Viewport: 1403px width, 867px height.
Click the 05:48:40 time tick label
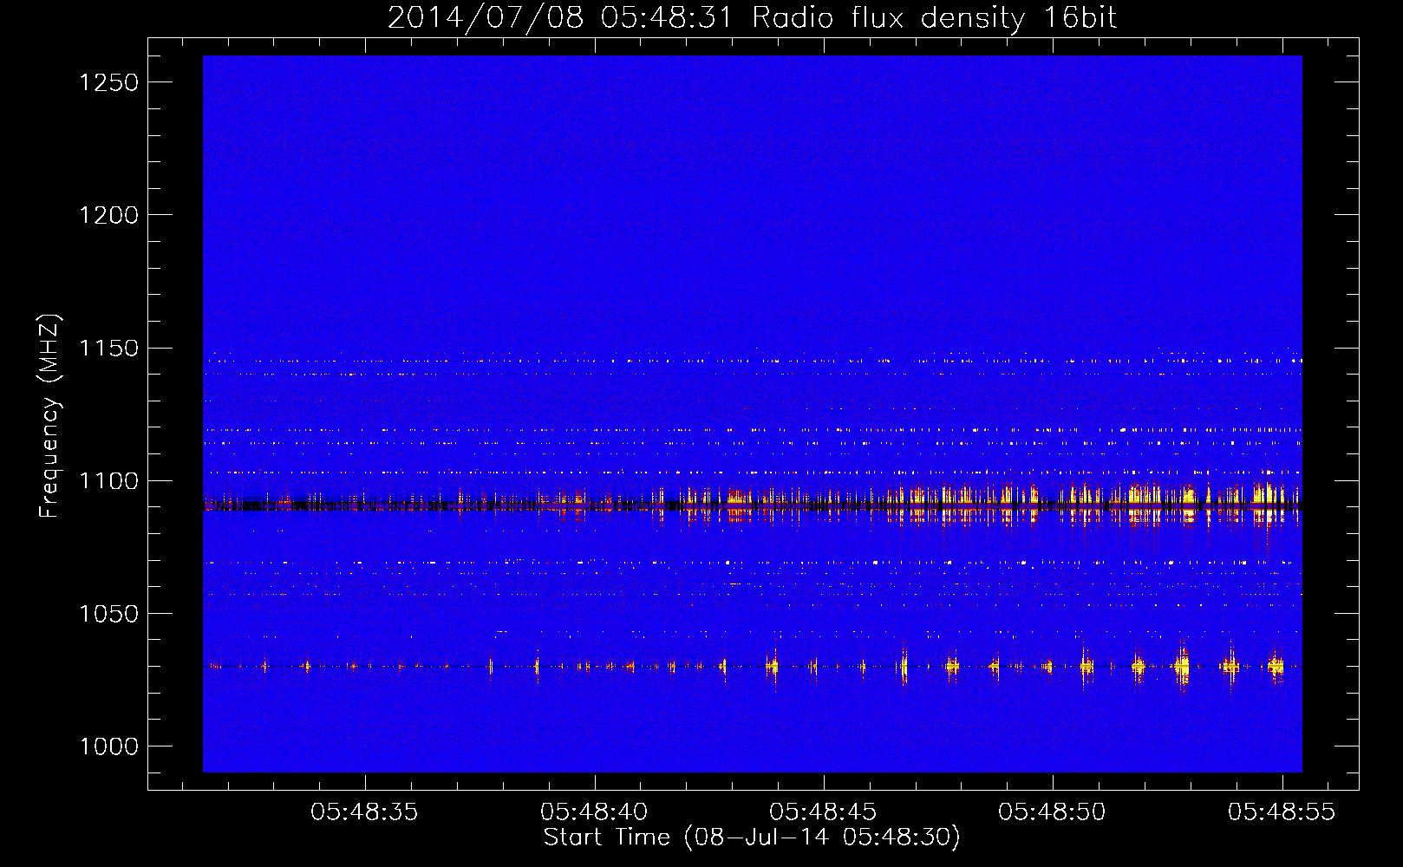[x=594, y=812]
